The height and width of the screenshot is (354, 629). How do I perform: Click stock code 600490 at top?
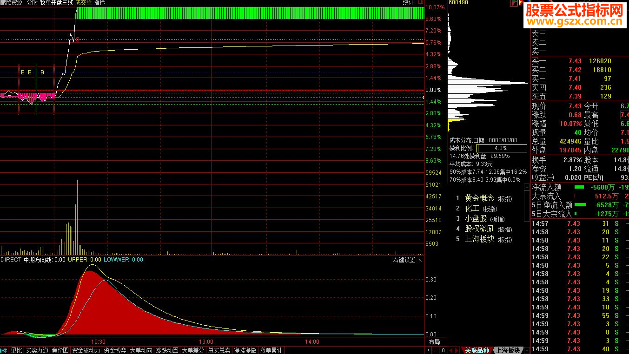tap(458, 3)
